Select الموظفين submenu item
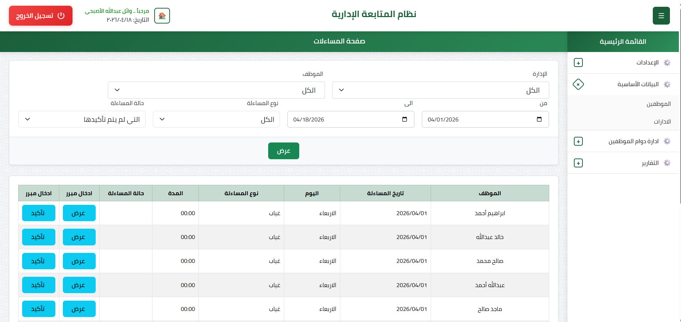Screen dimensions: 681x322 tap(659, 104)
